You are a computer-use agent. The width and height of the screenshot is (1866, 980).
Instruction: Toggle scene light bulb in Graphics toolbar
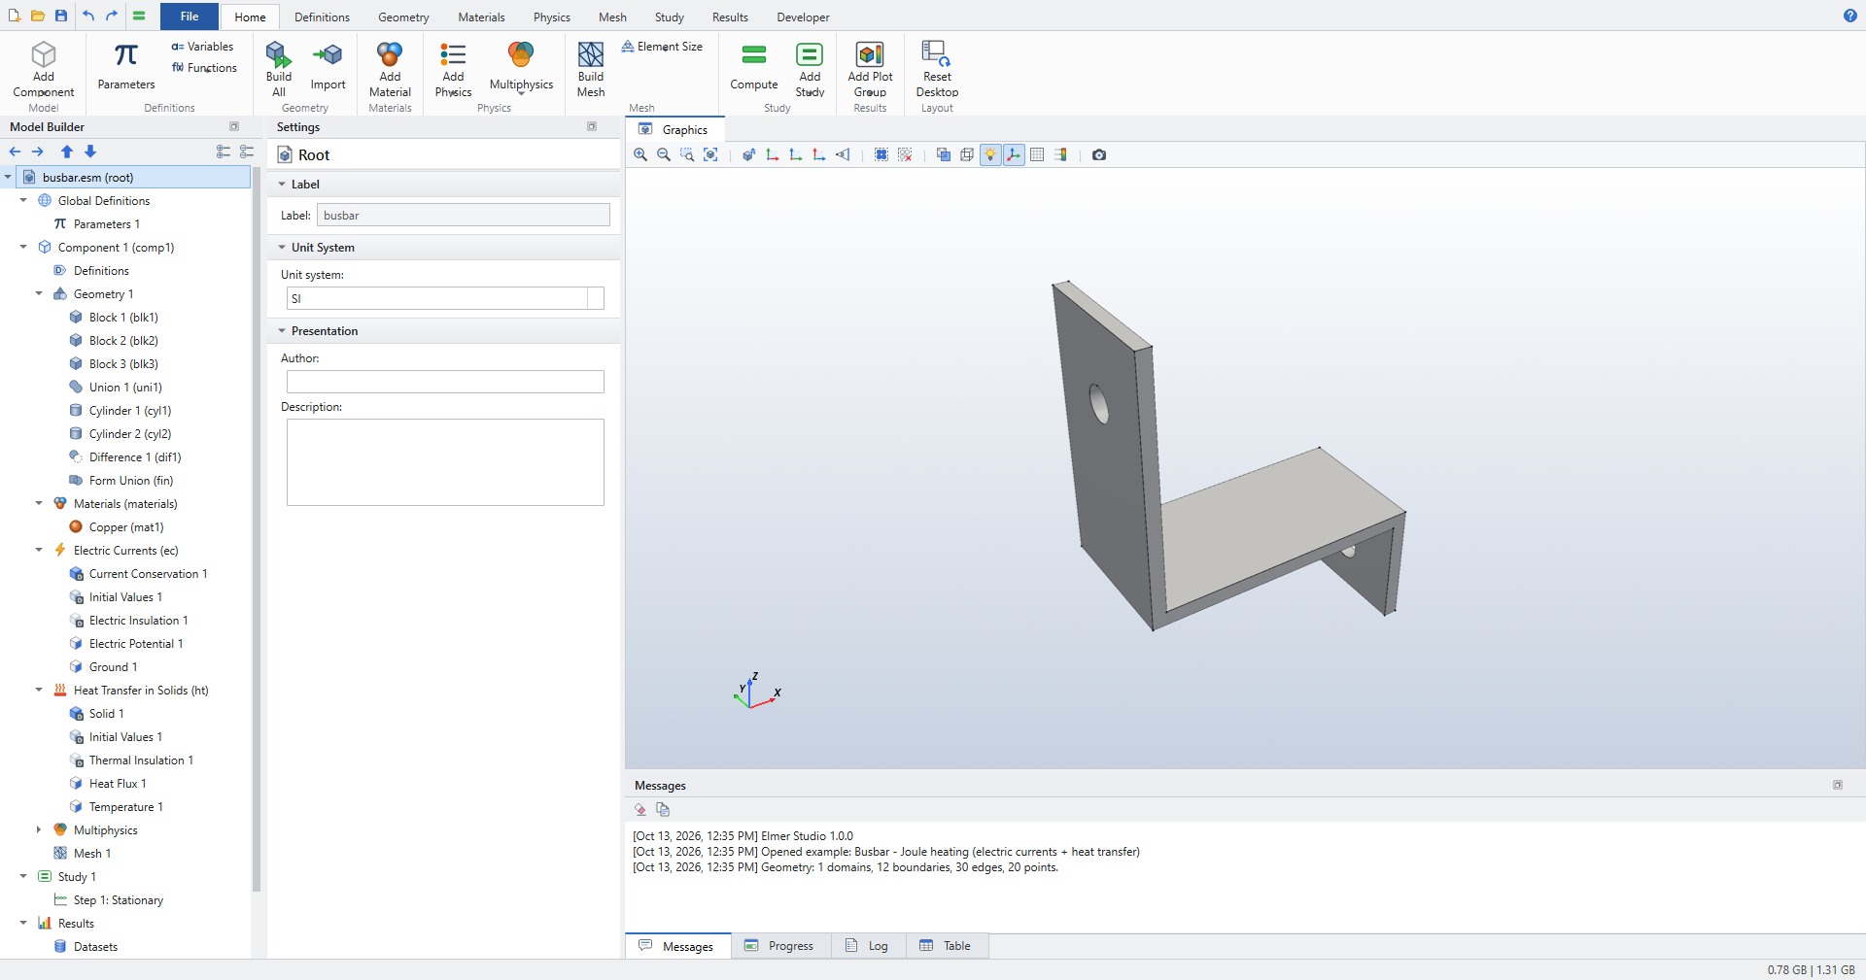point(990,154)
